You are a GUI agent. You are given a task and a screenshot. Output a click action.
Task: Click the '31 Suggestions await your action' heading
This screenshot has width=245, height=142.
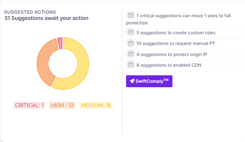[46, 18]
